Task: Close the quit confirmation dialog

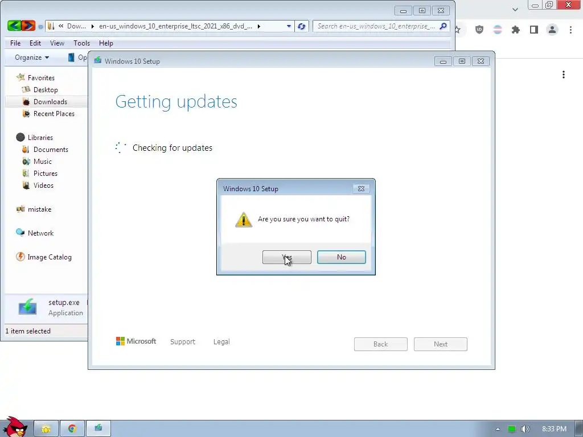Action: coord(361,188)
